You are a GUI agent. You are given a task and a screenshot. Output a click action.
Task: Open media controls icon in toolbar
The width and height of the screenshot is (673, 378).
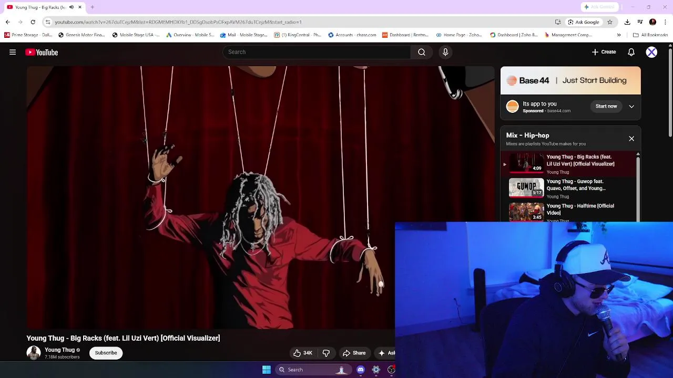pyautogui.click(x=640, y=22)
